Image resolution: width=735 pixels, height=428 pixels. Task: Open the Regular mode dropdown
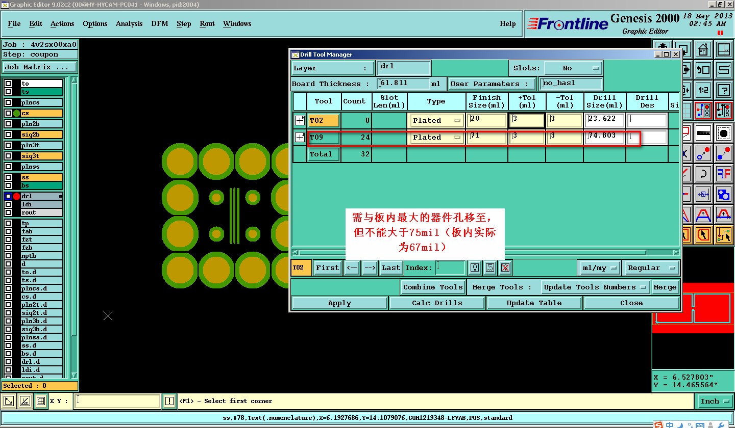coord(651,267)
